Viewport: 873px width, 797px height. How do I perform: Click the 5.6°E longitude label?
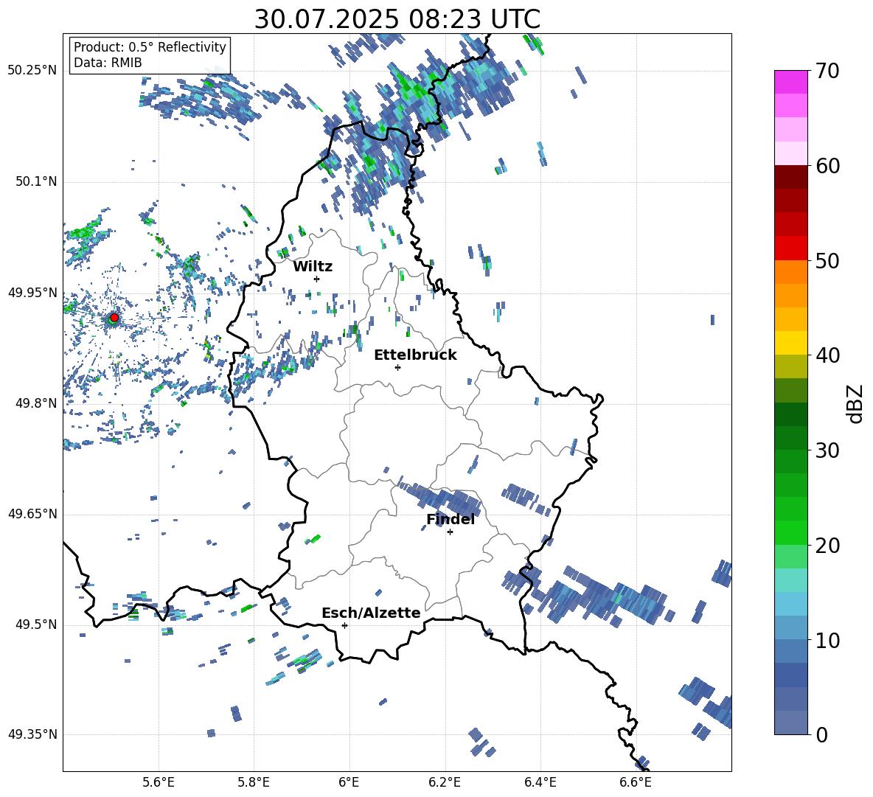[159, 782]
